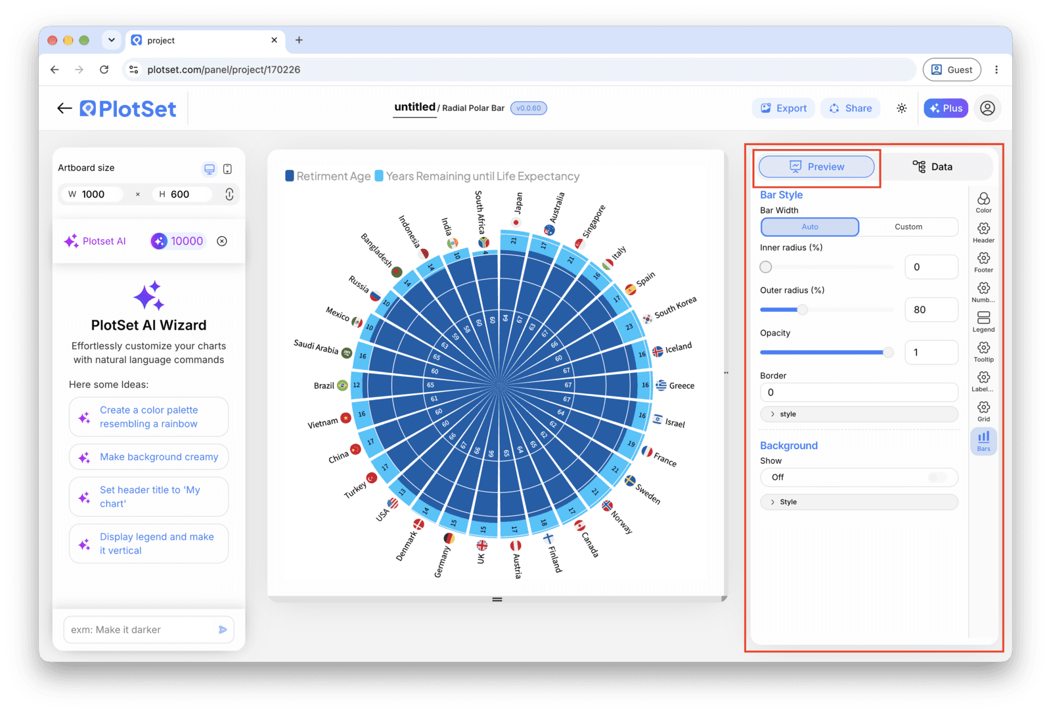Open the Legend settings panel

tap(983, 322)
